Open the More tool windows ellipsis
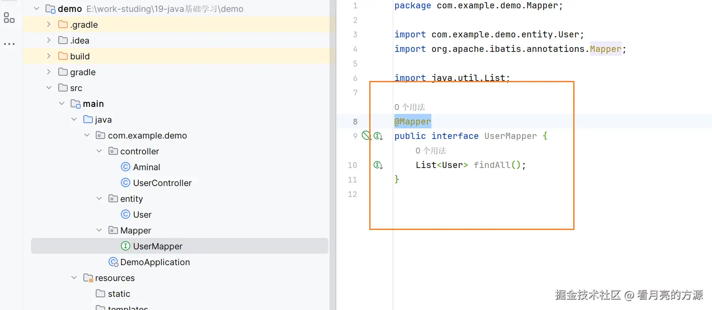This screenshot has width=712, height=310. click(x=9, y=44)
